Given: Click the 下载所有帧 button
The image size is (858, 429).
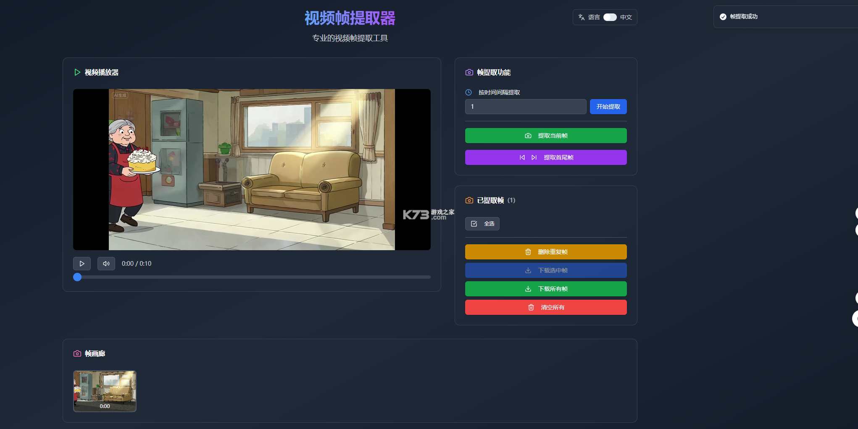Looking at the screenshot, I should pyautogui.click(x=546, y=289).
